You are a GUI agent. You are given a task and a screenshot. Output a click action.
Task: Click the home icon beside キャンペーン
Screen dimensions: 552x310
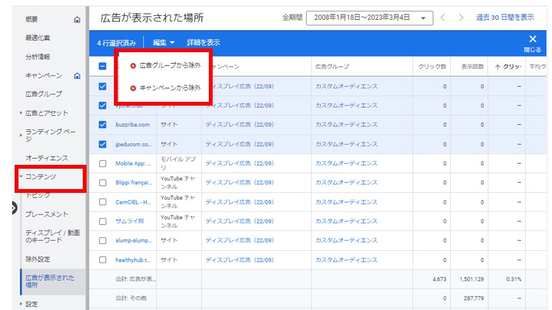(x=77, y=76)
